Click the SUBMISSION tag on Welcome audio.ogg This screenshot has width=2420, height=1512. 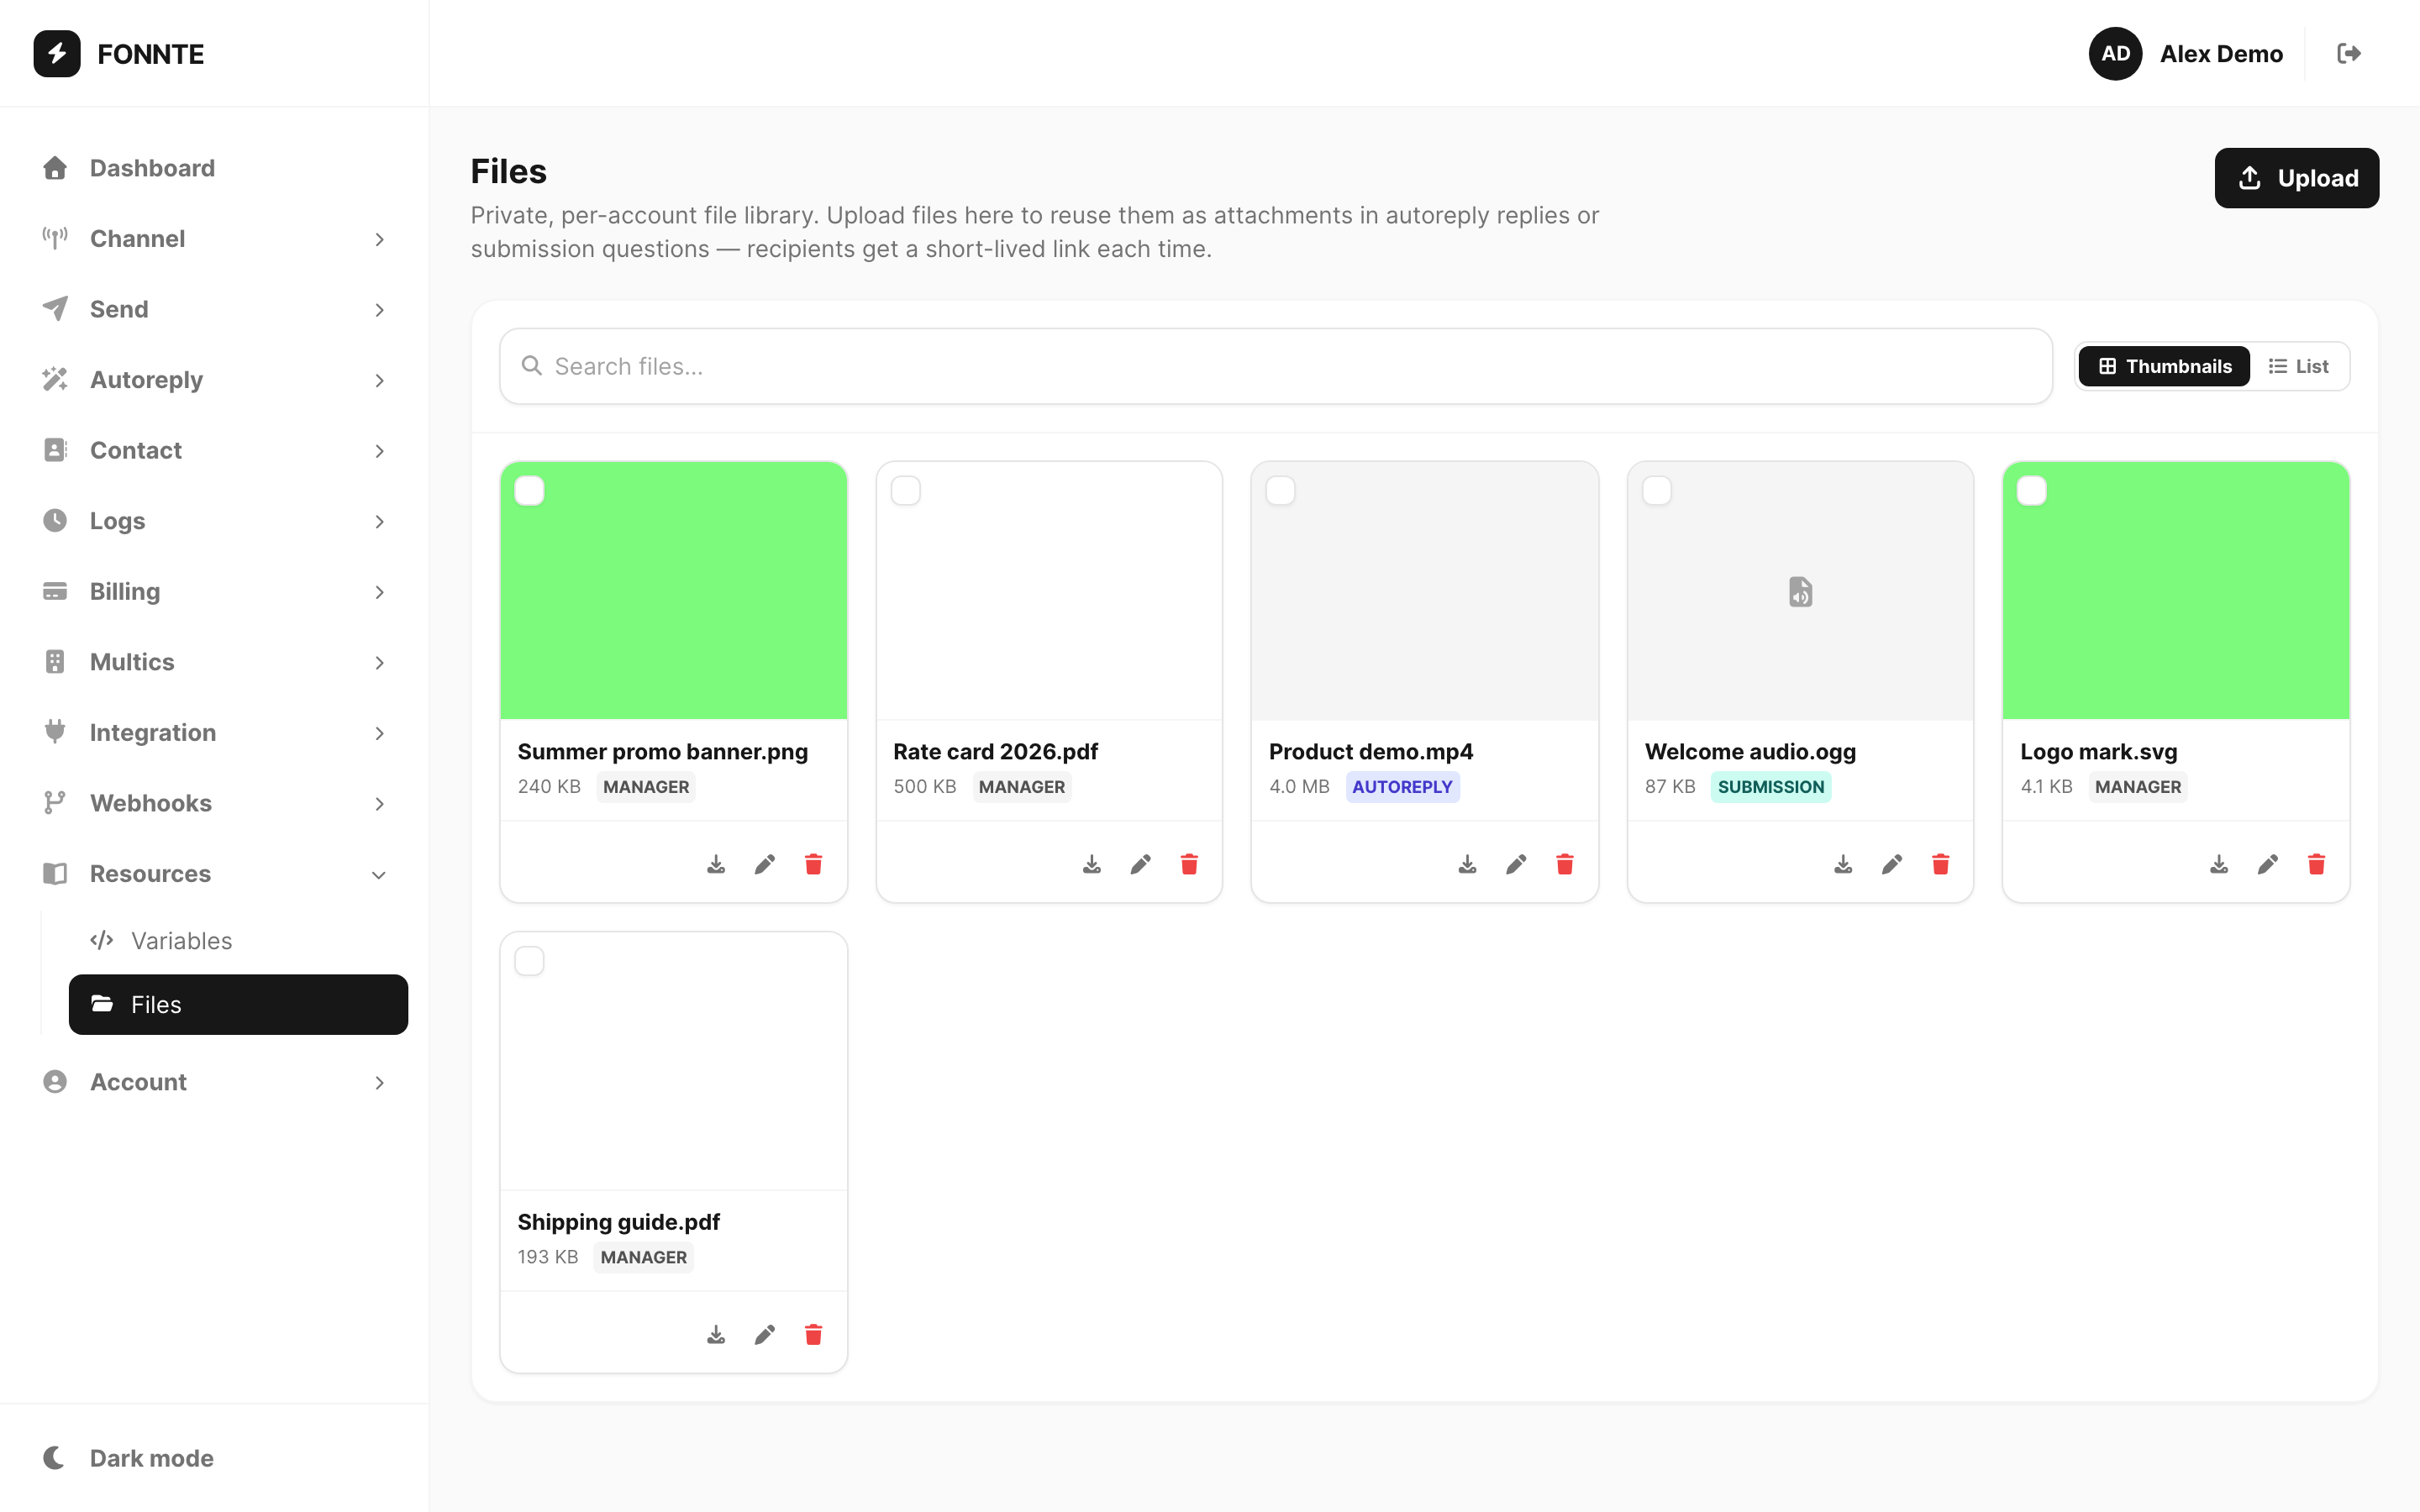(x=1771, y=787)
